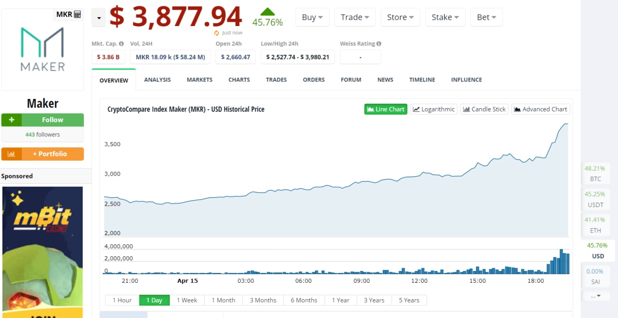The width and height of the screenshot is (618, 318).
Task: Switch to the Analysis tab
Action: [157, 80]
